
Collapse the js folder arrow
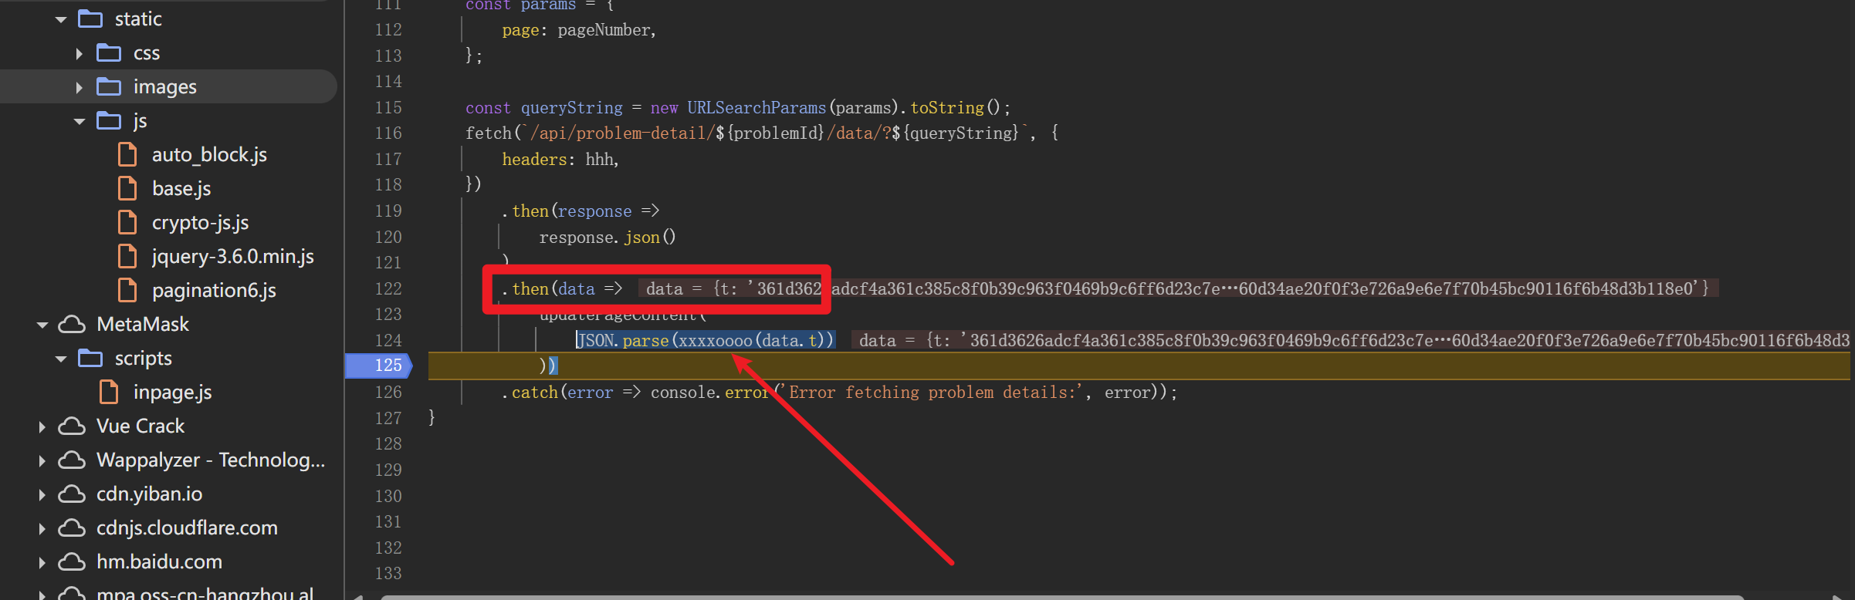click(x=80, y=121)
